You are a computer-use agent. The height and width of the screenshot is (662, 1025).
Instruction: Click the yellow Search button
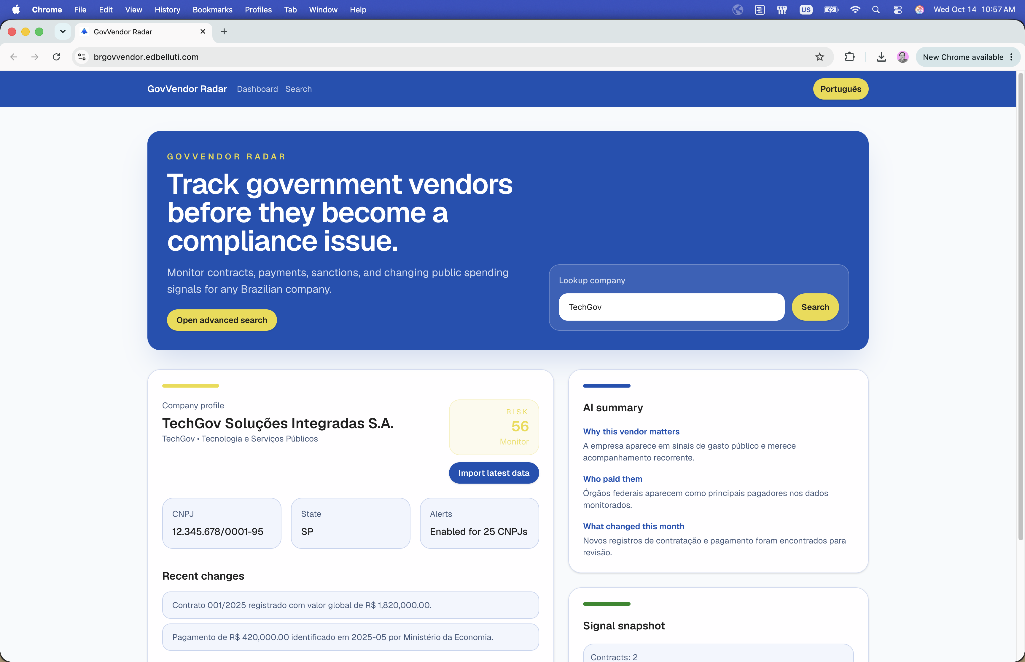coord(815,307)
